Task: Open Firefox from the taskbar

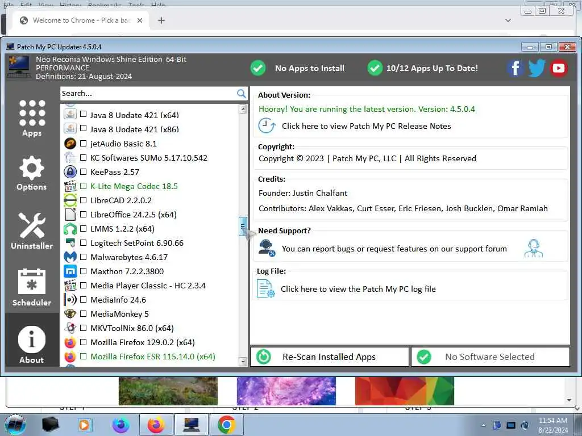Action: coord(156,425)
